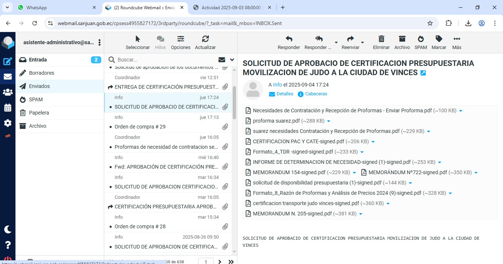Viewport: 503px width, 264px height.
Task: Open the contacts icon in left sidebar
Action: tap(8, 92)
